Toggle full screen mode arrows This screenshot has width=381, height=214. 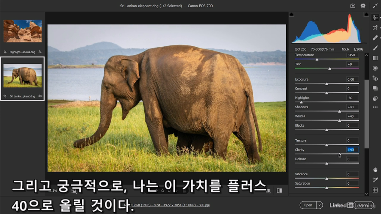click(x=375, y=6)
